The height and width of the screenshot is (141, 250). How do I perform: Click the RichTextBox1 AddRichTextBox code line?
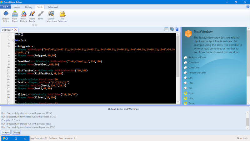pos(51,70)
